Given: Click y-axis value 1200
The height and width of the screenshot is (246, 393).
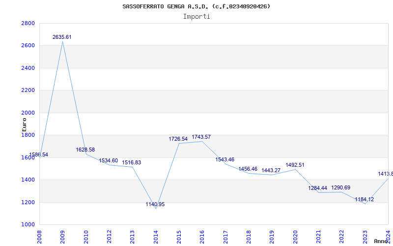Looking at the screenshot, I should [x=28, y=202].
